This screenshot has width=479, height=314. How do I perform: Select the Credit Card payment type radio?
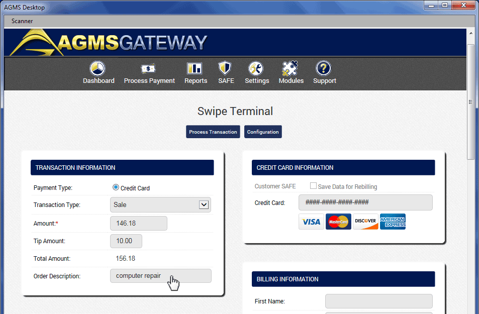(116, 187)
